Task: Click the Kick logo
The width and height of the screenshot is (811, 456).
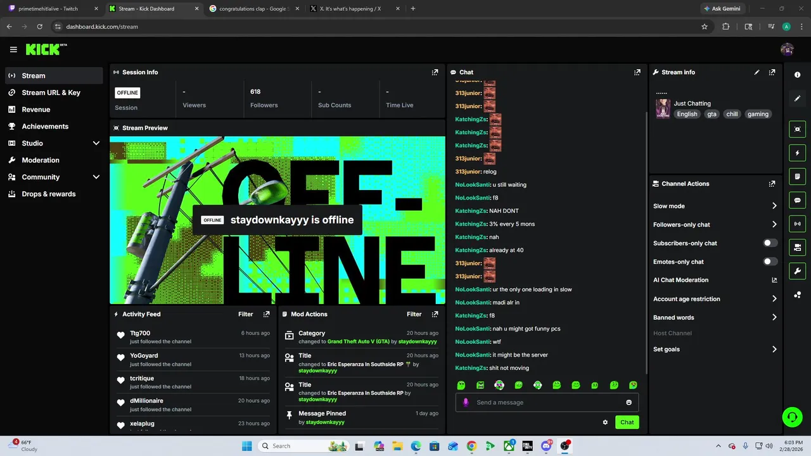Action: 46,49
